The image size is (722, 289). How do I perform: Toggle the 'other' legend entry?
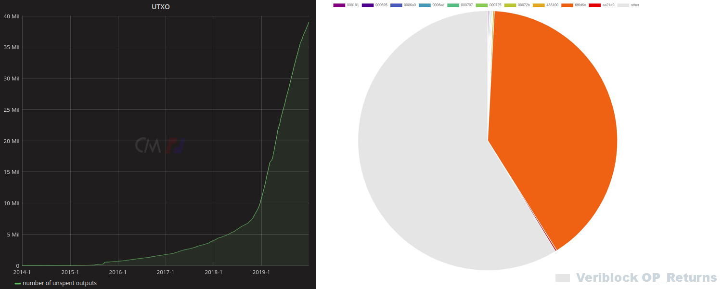628,5
